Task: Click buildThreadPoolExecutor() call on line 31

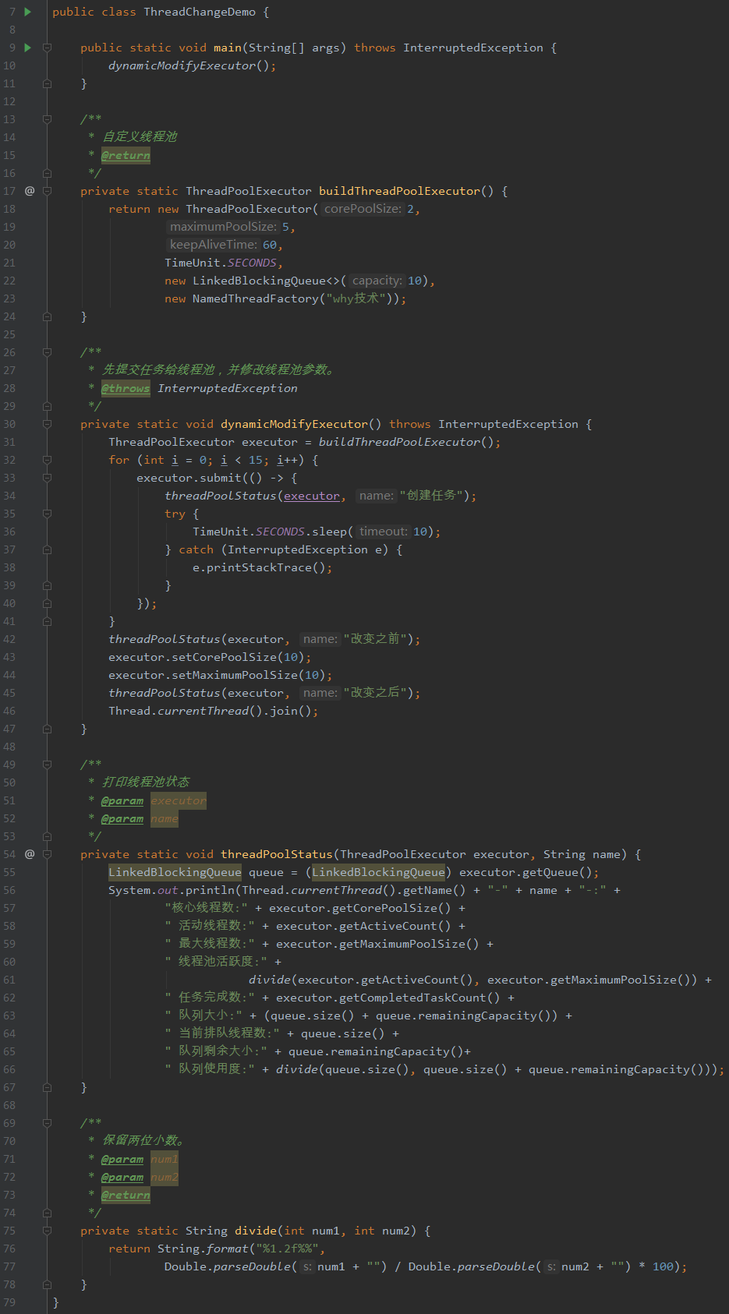Action: click(406, 442)
